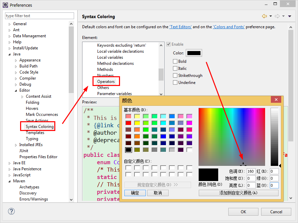Click the OK button in Preferences
The width and height of the screenshot is (298, 223).
click(x=243, y=212)
